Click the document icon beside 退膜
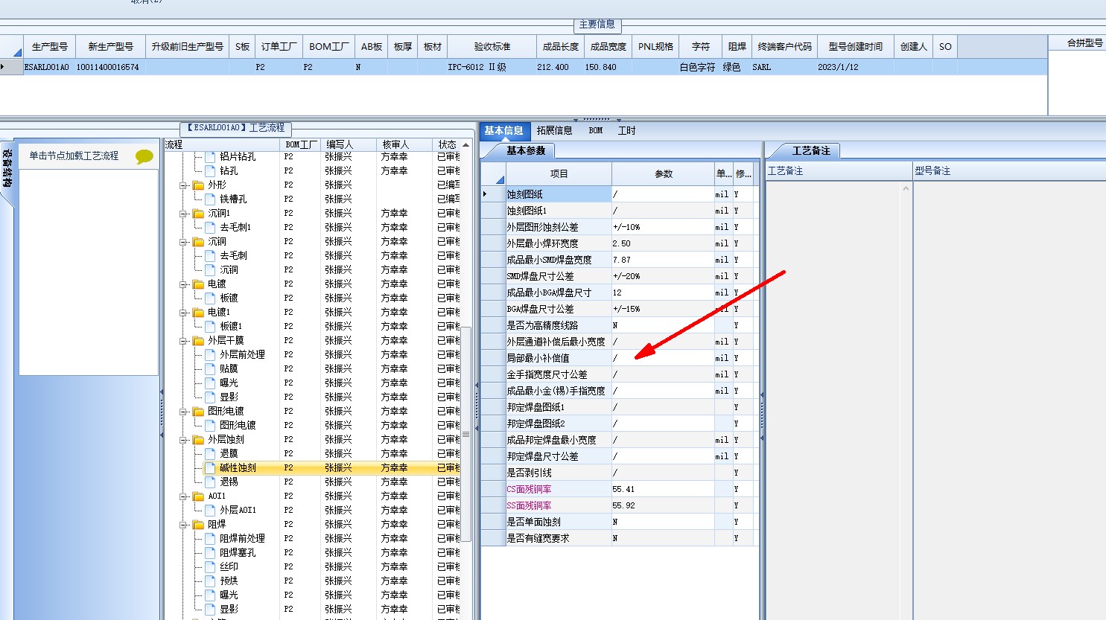Image resolution: width=1106 pixels, height=620 pixels. coord(210,454)
